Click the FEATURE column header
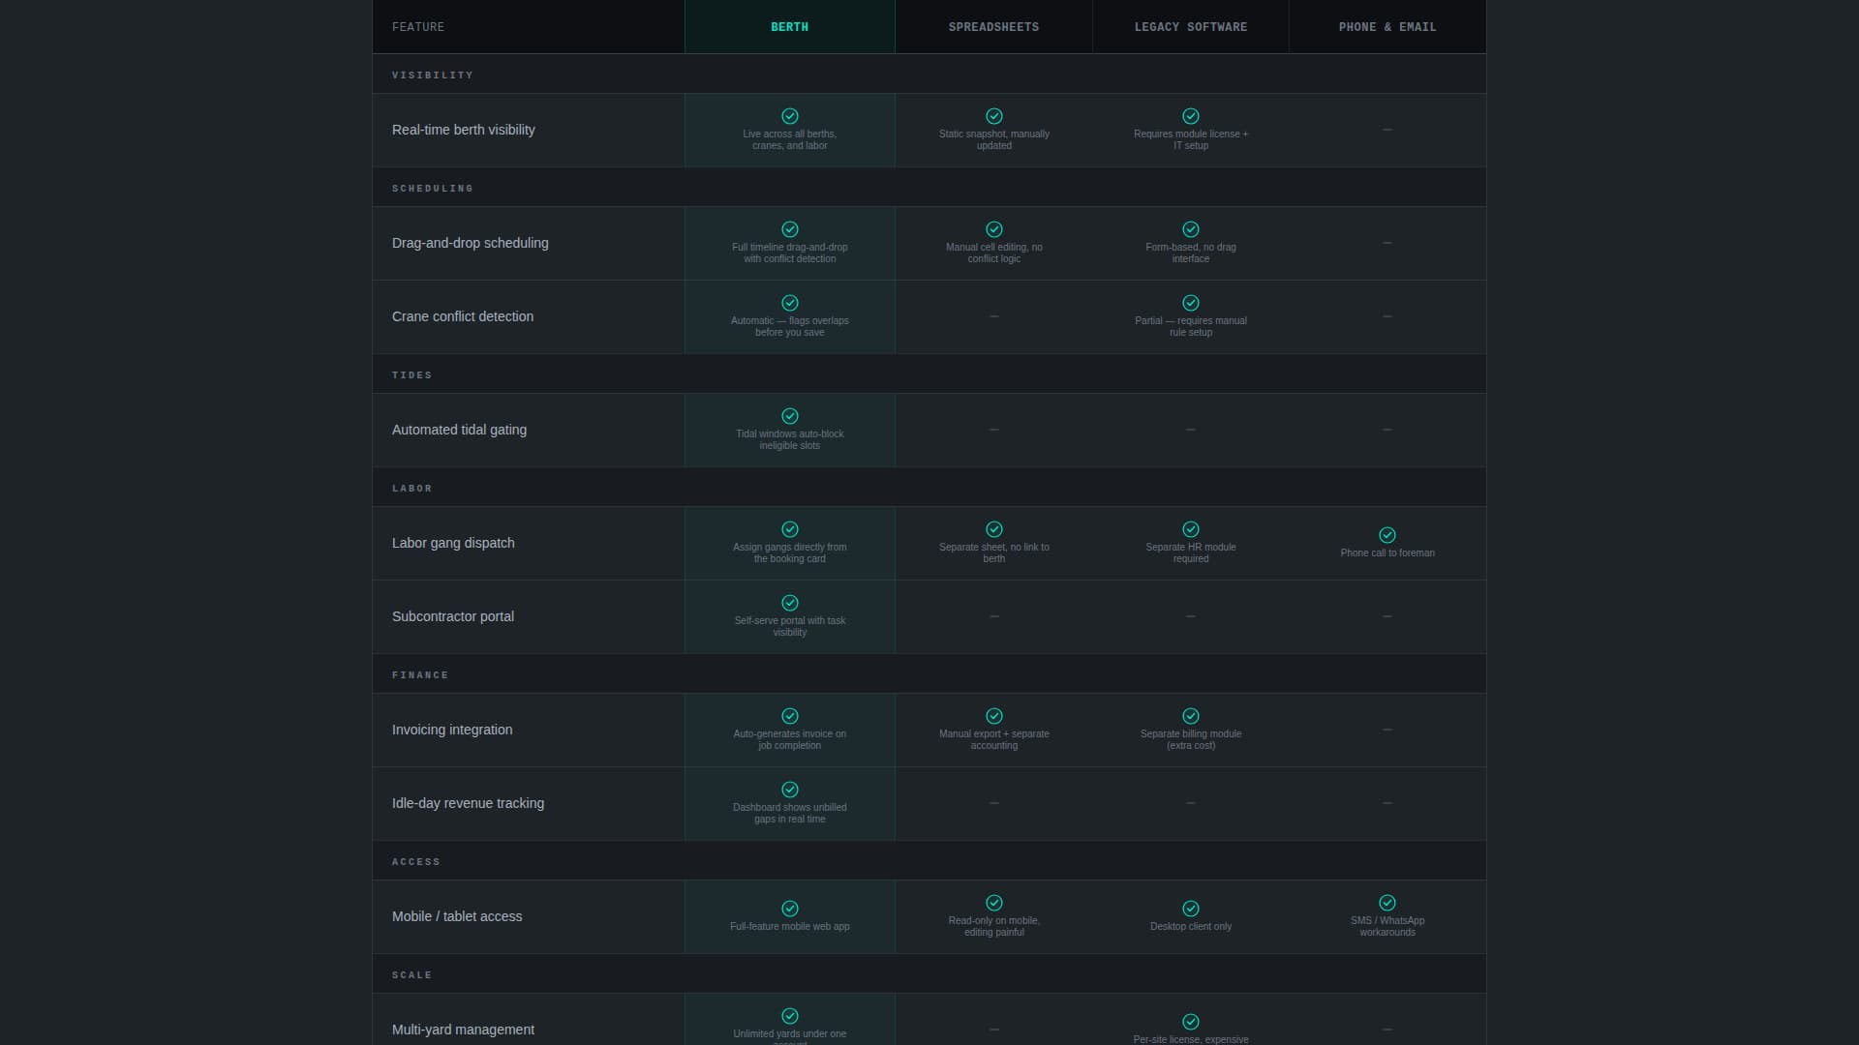This screenshot has height=1045, width=1859. [x=529, y=27]
